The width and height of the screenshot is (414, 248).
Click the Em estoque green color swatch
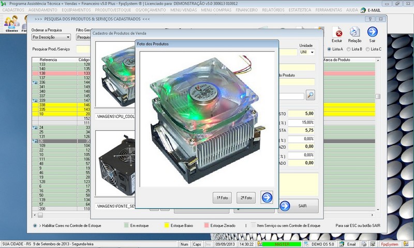point(126,225)
